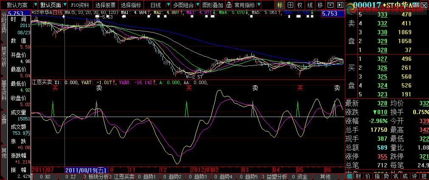Click the 财 finance tab icon

[358, 177]
